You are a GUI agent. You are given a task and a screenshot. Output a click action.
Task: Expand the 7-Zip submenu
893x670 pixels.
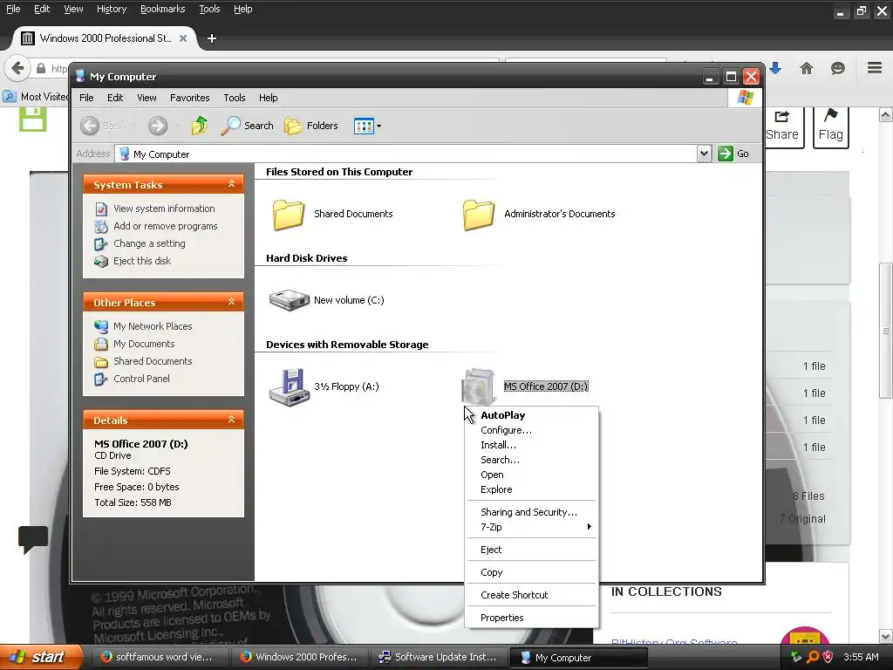(x=531, y=527)
